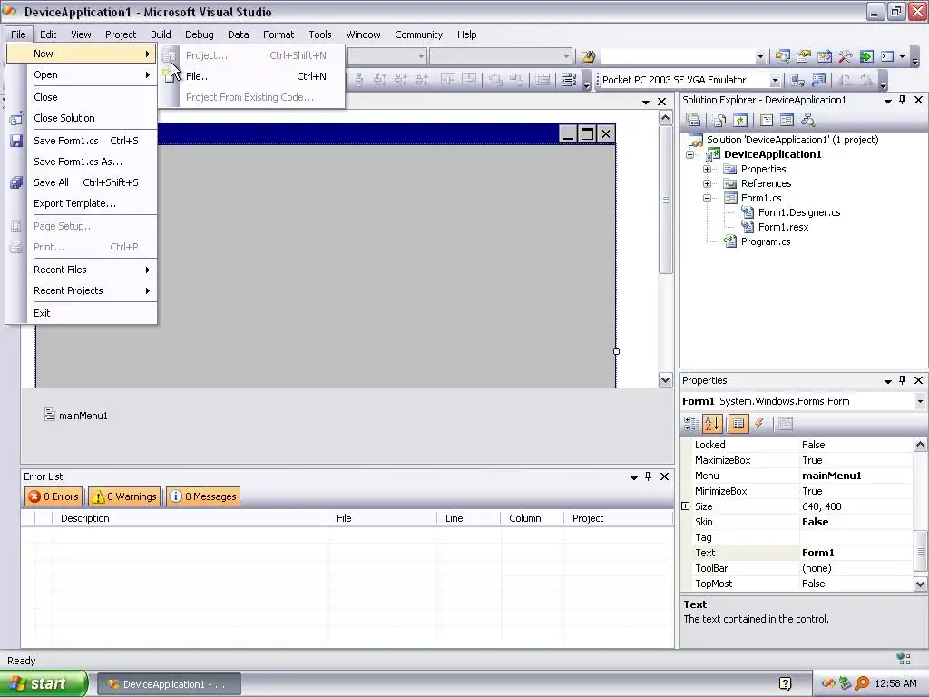929x697 pixels.
Task: Expand the Size property
Action: (x=686, y=506)
